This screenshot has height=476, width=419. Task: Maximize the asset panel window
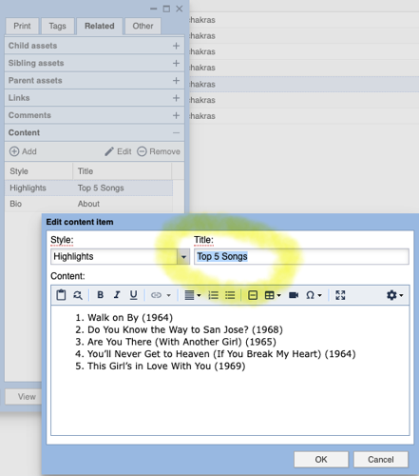[x=166, y=9]
